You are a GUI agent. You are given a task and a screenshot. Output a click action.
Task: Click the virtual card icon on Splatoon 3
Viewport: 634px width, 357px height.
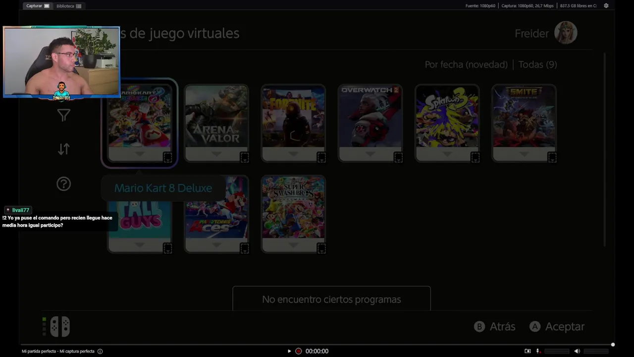point(475,158)
